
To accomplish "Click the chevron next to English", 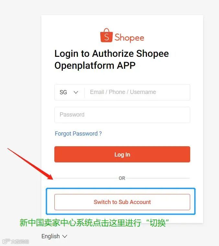I will [x=65, y=236].
